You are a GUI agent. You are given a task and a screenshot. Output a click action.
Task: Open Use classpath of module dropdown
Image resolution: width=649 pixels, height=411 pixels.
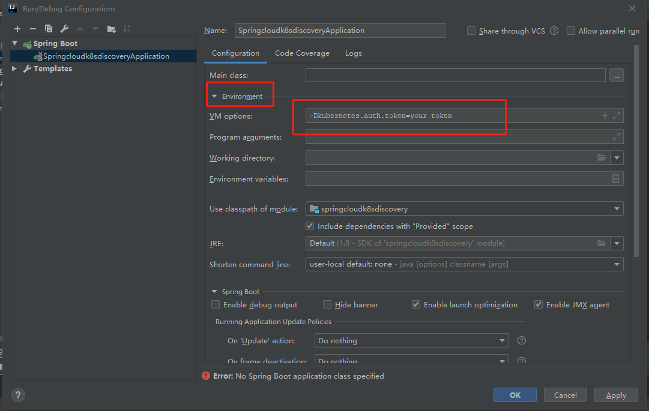(617, 209)
